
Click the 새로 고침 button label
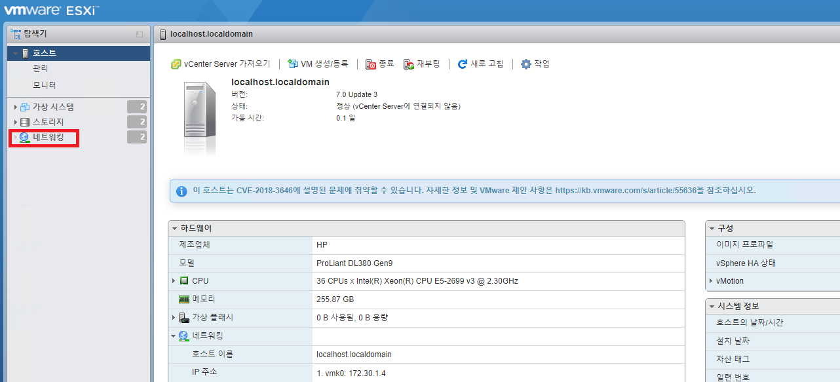(x=487, y=64)
